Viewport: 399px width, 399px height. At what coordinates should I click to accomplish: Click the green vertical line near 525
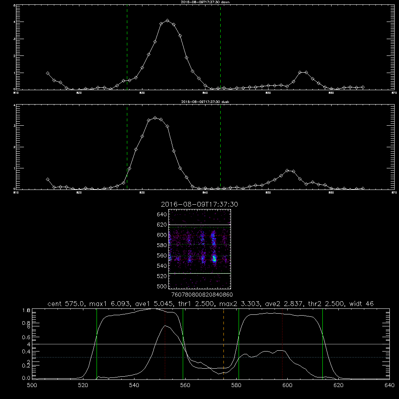coord(97,344)
